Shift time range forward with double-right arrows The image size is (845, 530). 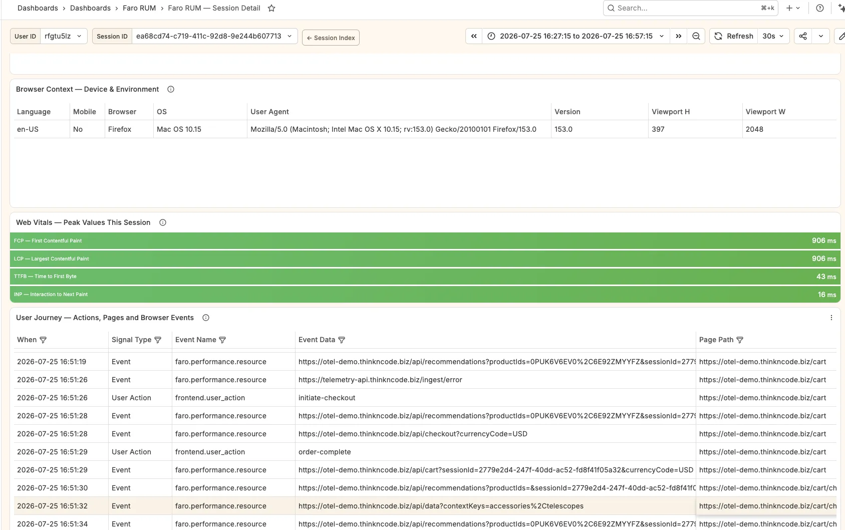click(x=678, y=36)
